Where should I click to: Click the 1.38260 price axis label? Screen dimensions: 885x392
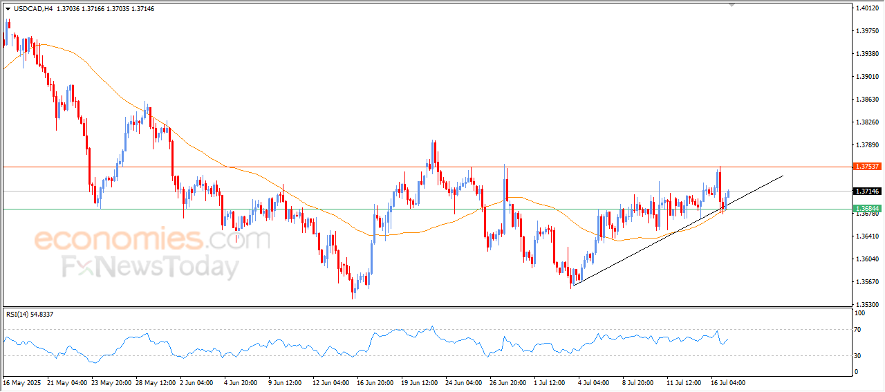pyautogui.click(x=867, y=122)
